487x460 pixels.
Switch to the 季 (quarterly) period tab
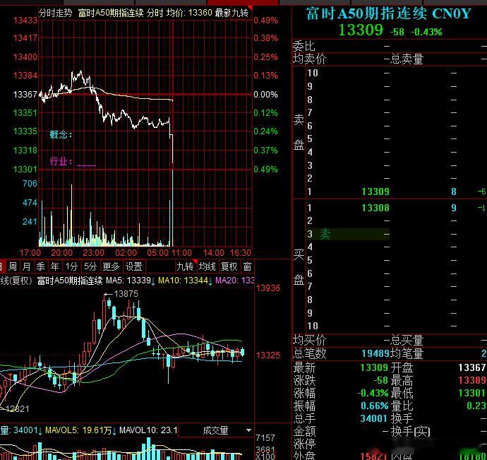tap(41, 266)
